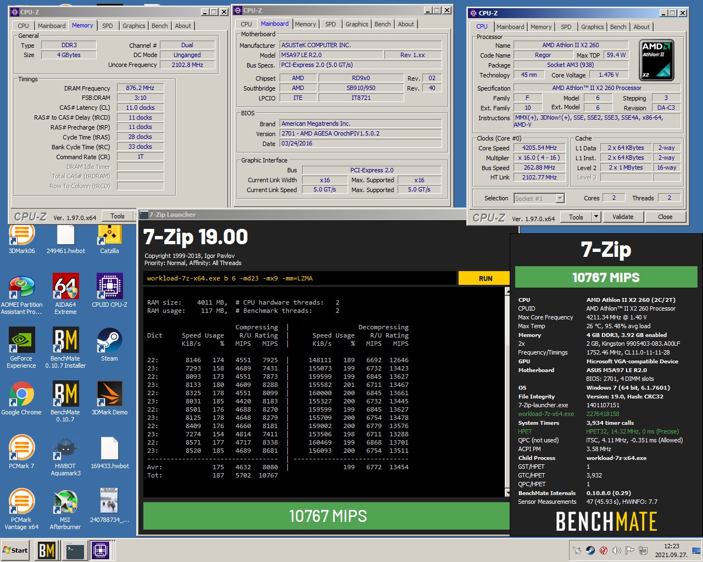Open About tab in left CPU-Z window
Viewport: 703px width, 562px height.
pos(183,26)
